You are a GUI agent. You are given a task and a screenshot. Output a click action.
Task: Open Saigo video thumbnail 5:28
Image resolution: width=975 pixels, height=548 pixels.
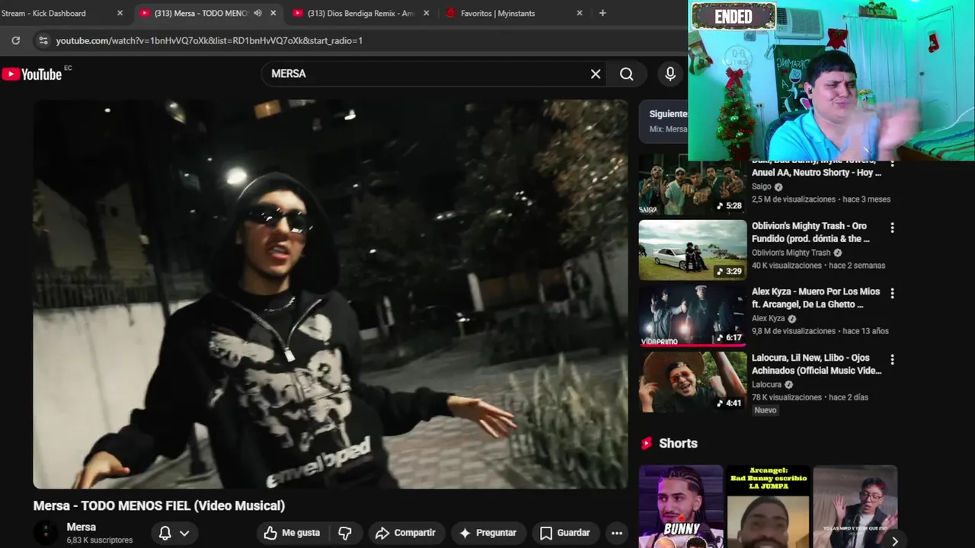pyautogui.click(x=692, y=184)
